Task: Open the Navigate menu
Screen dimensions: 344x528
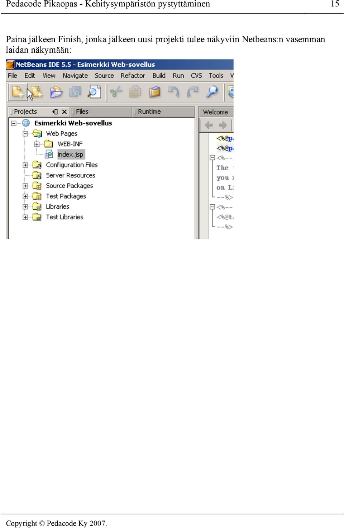Action: pos(75,76)
